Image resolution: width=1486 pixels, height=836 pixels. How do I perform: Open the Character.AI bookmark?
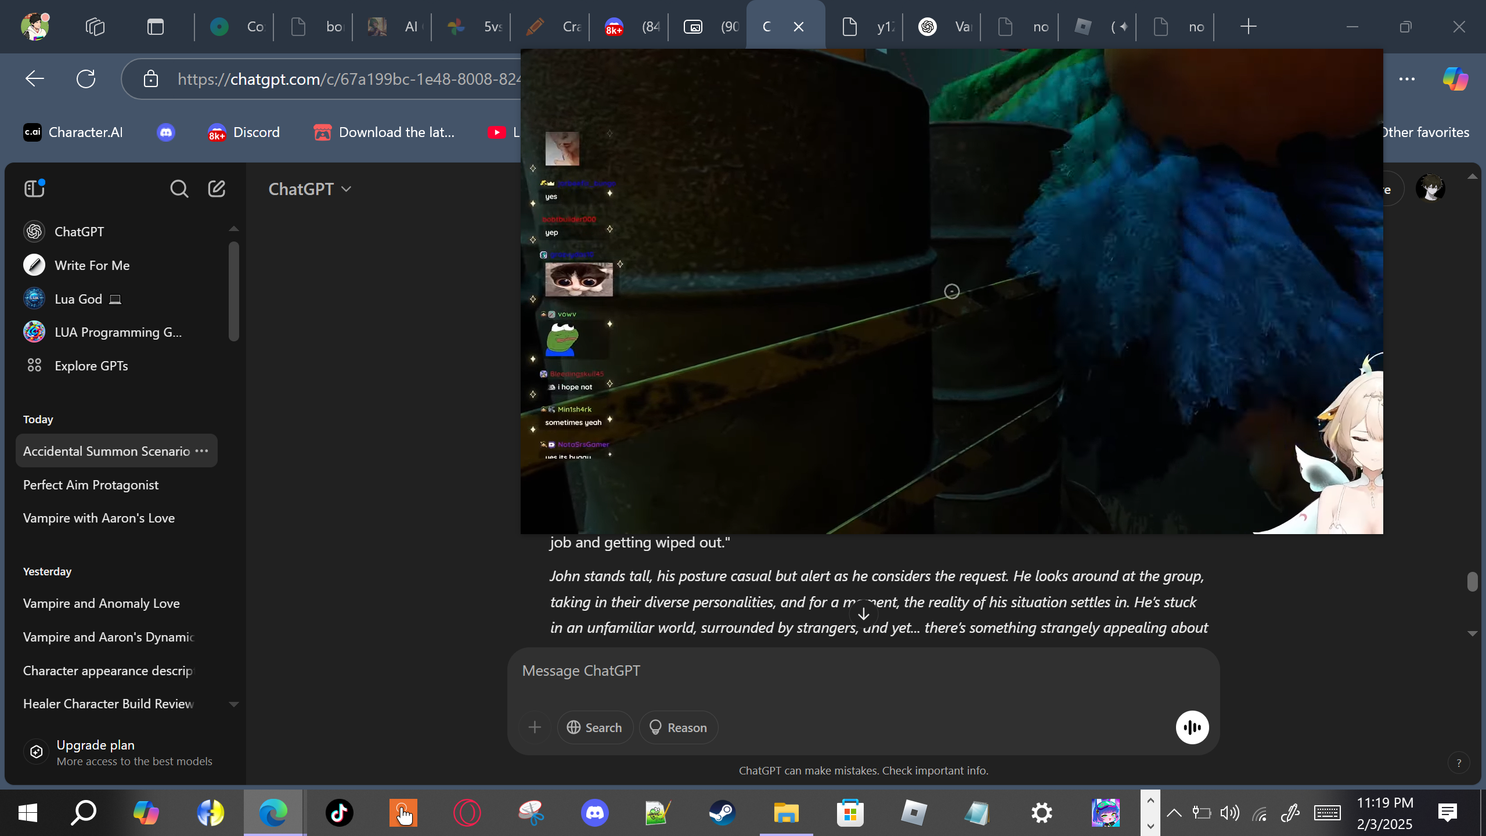[73, 132]
